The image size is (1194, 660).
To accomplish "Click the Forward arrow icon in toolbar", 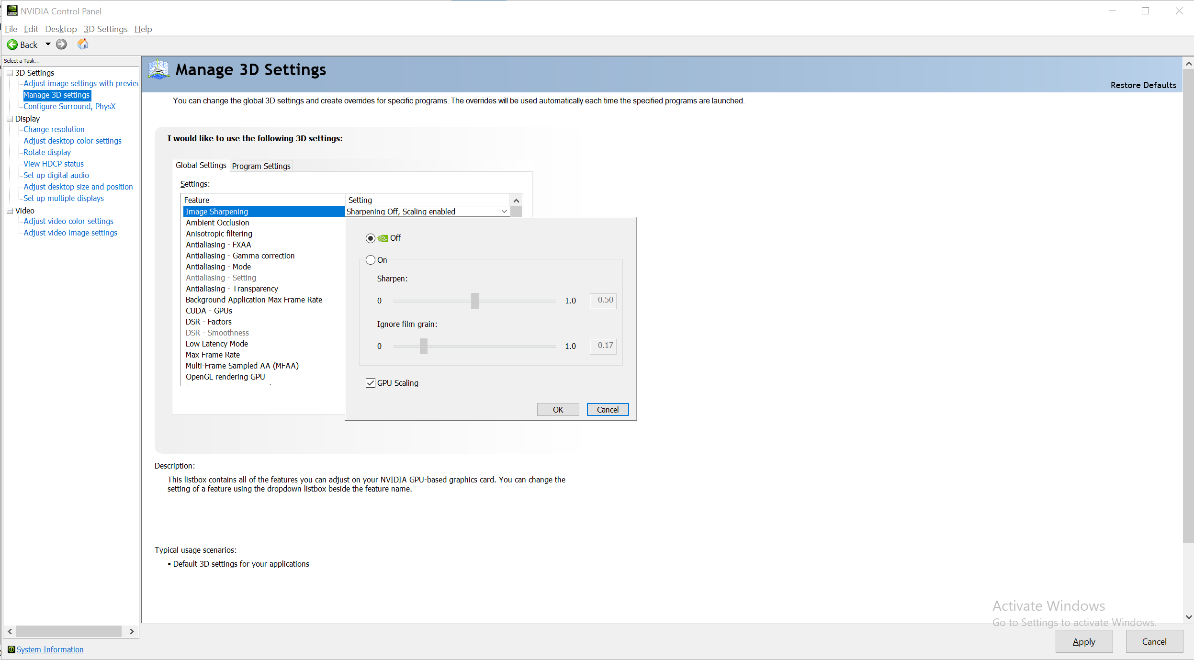I will coord(61,45).
